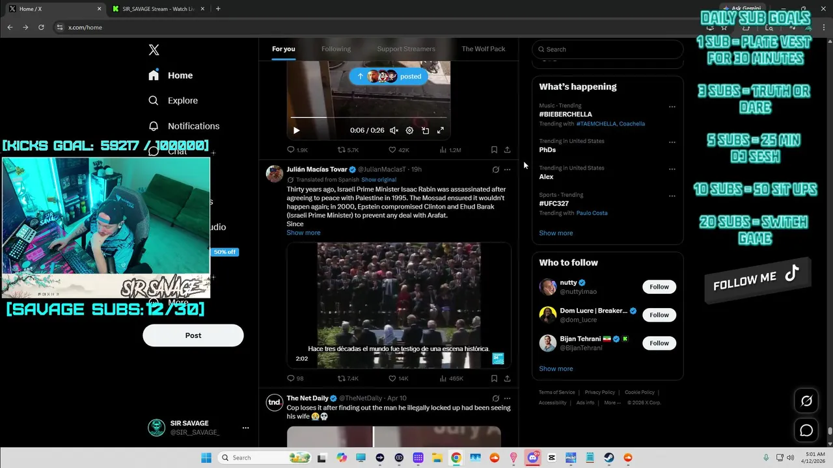
Task: Open The Net Daily profile avatar
Action: coord(275,402)
